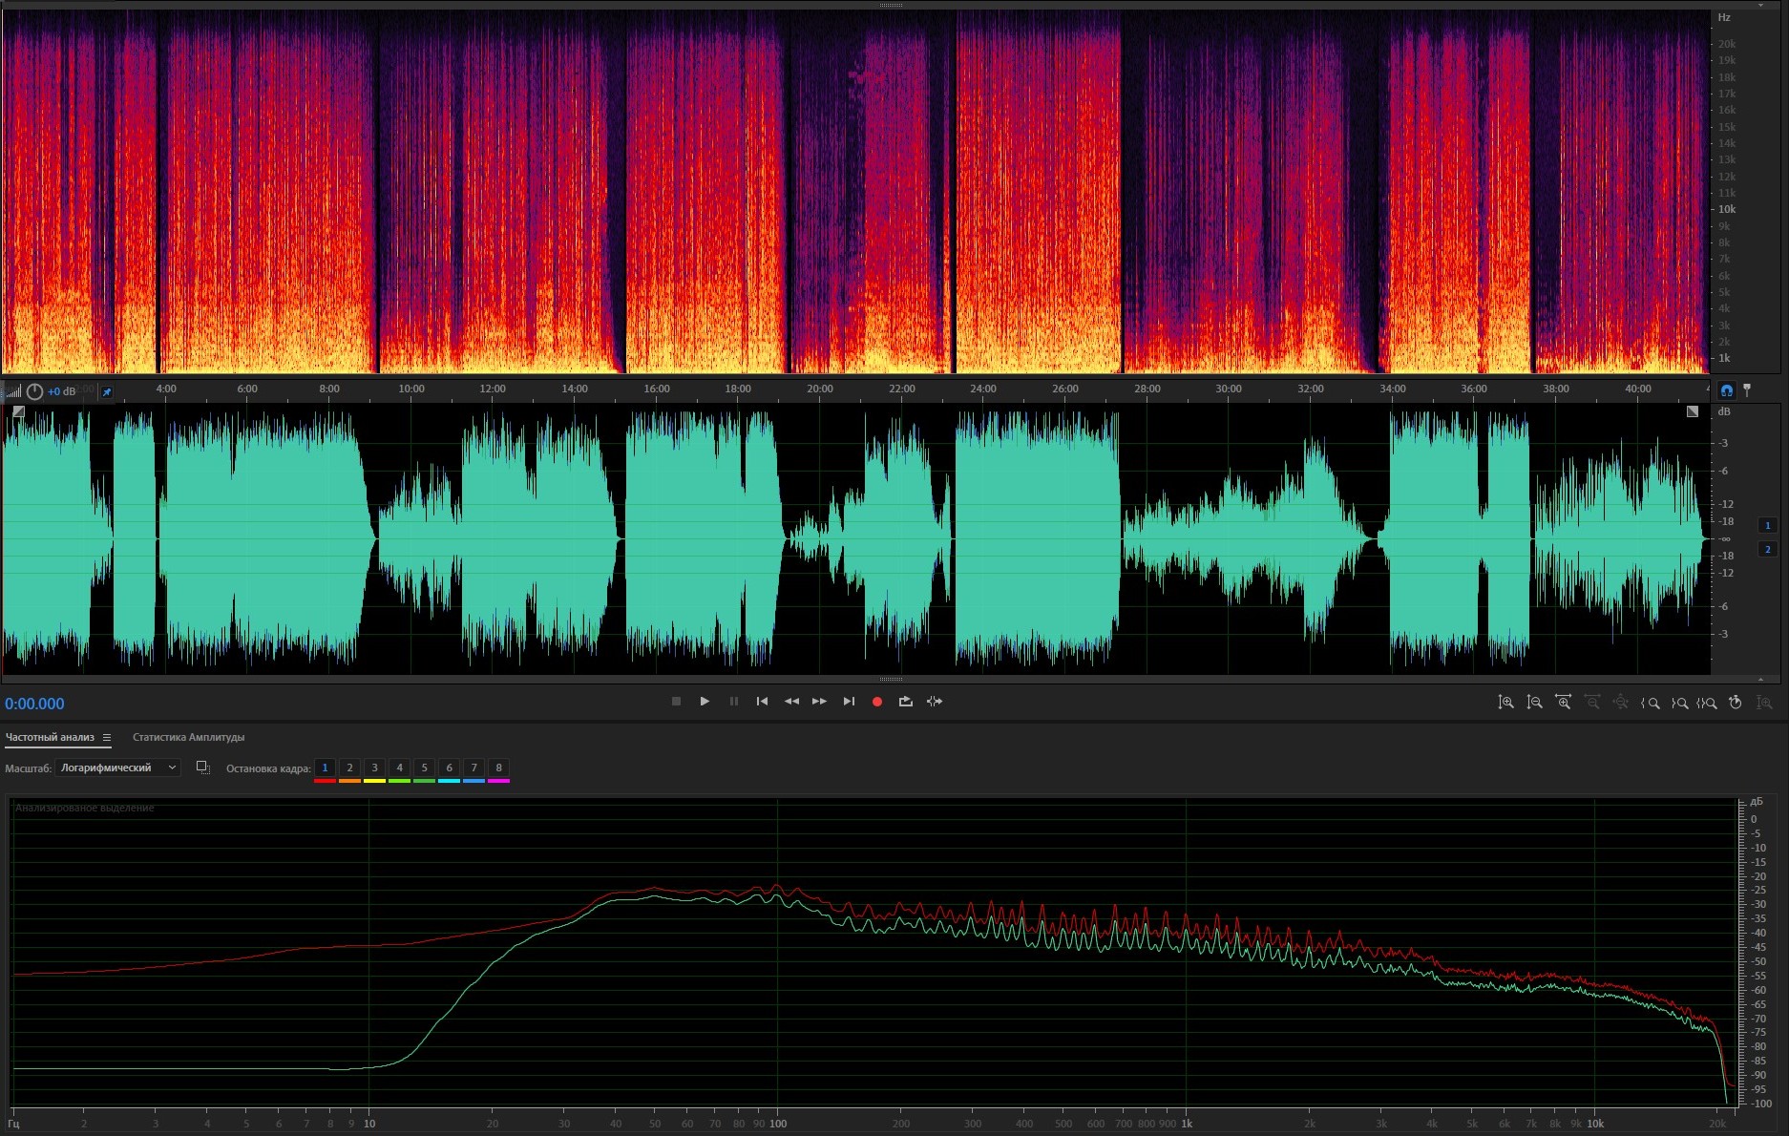Click Zoom Out Full stopwatch icon

coord(1736,703)
